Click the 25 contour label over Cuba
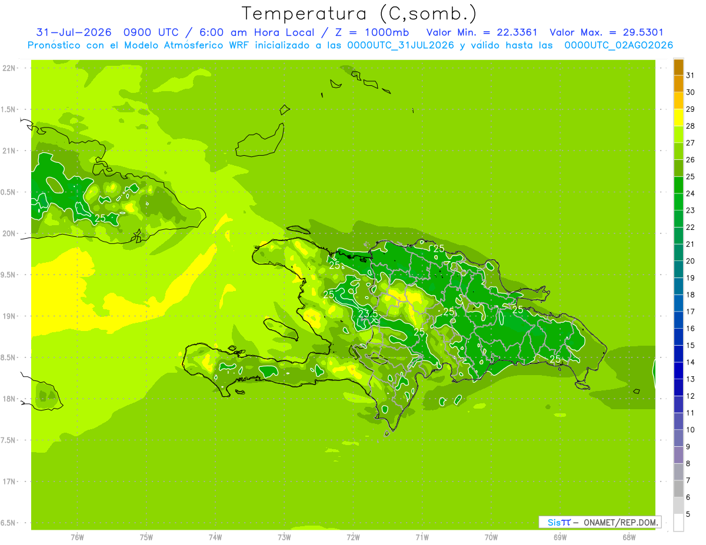The image size is (706, 545). [100, 218]
